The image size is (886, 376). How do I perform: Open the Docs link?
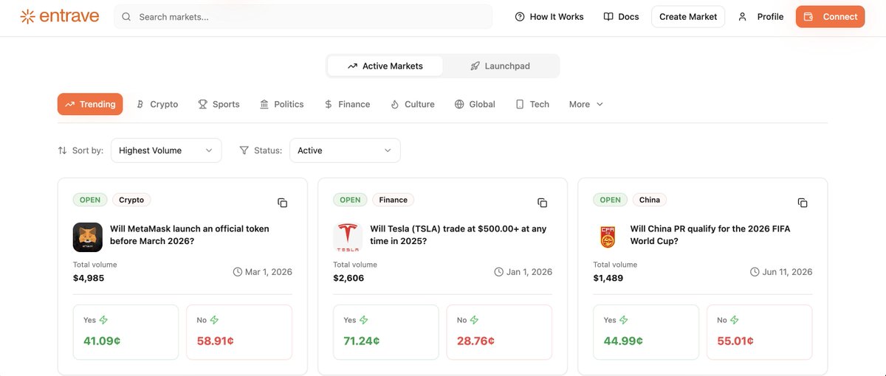[x=621, y=17]
